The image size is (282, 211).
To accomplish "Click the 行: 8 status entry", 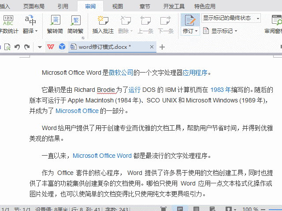I will [x=77, y=209].
